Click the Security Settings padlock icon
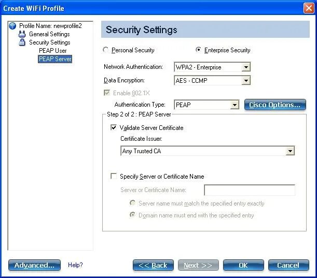 click(22, 42)
